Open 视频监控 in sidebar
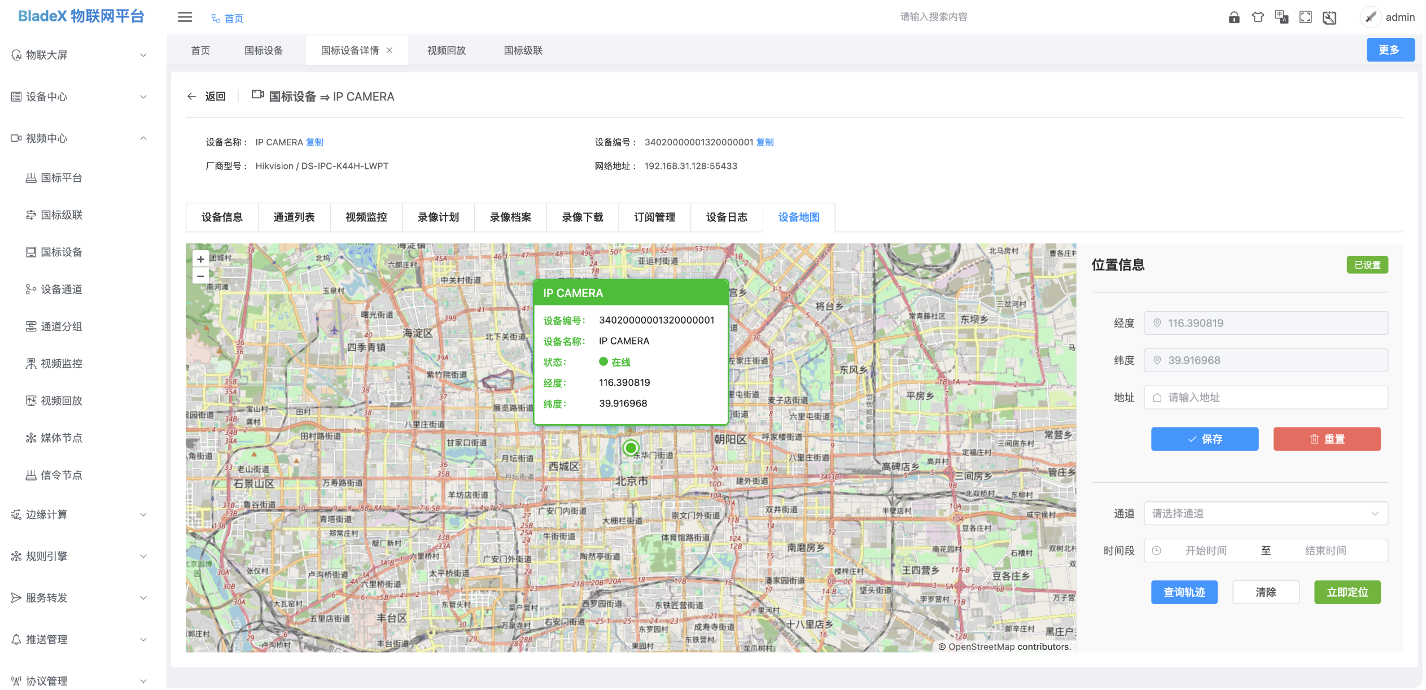Screen dimensions: 1426x690 [x=62, y=364]
